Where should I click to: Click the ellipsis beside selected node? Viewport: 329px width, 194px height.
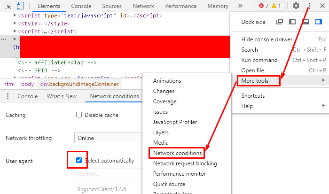[x=4, y=39]
